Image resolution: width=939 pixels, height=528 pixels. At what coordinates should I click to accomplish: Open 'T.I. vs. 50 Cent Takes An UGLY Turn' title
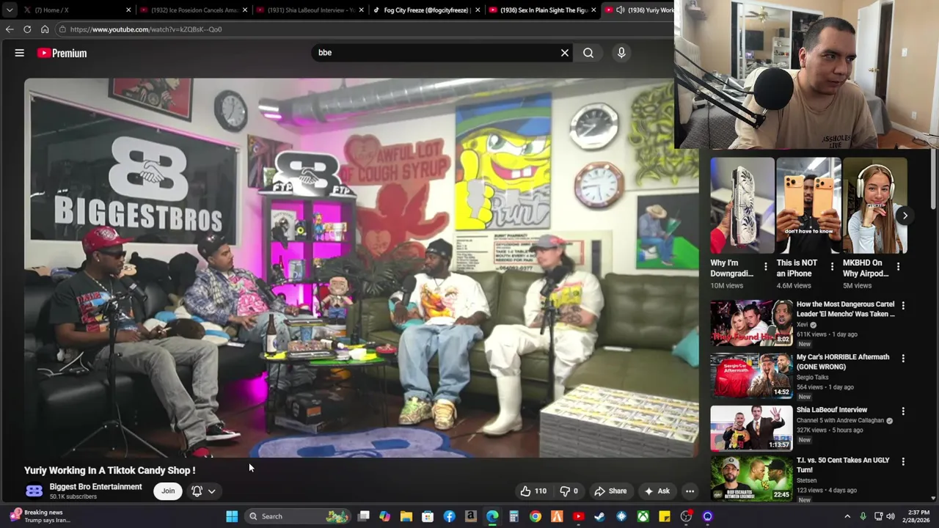point(843,465)
